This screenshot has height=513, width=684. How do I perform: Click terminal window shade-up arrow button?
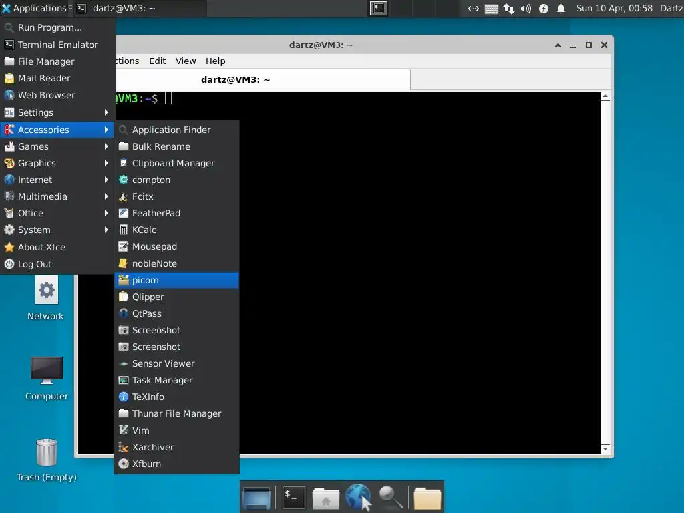tap(558, 45)
